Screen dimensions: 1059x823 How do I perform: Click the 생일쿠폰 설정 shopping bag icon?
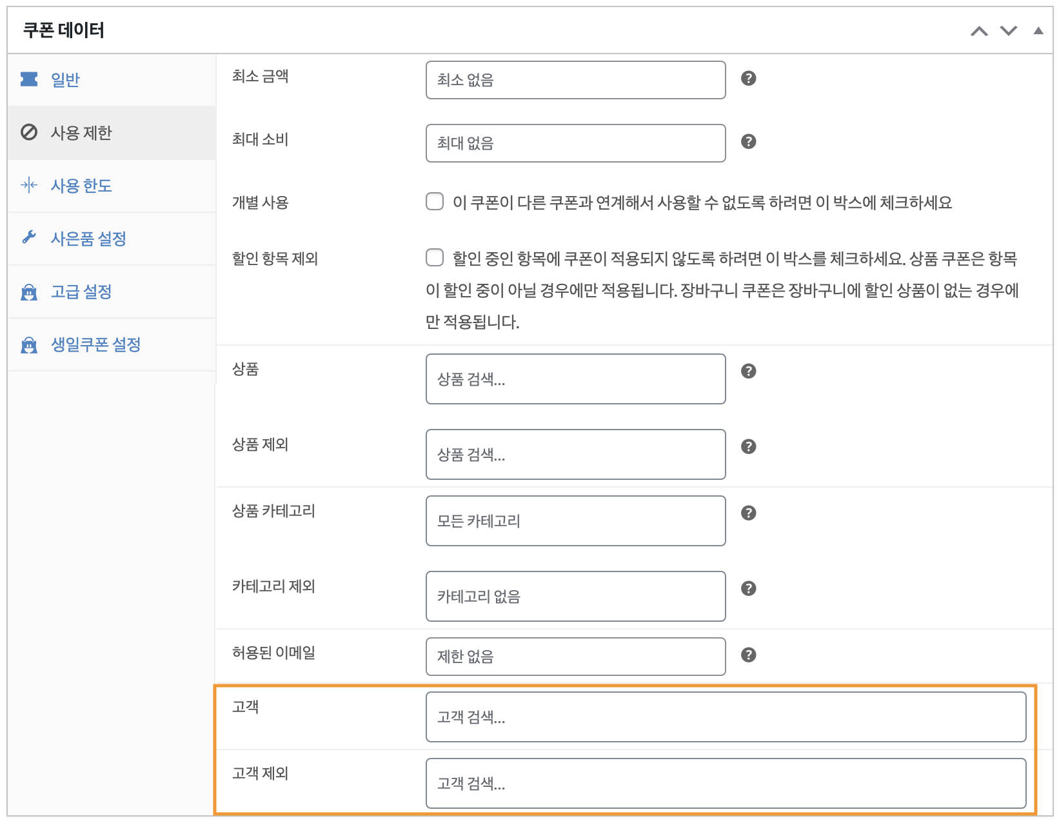pyautogui.click(x=29, y=344)
